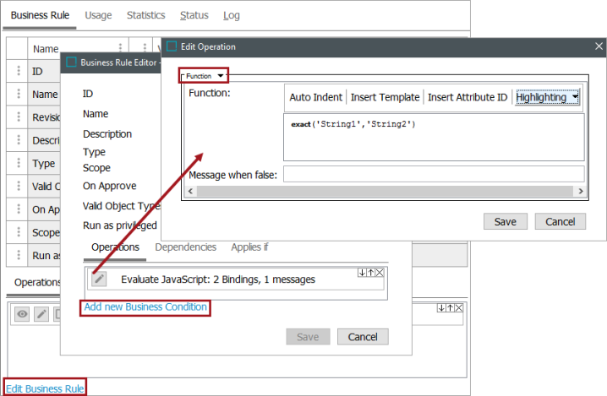Click Save in Business Rule Editor
The height and width of the screenshot is (396, 607).
[308, 337]
